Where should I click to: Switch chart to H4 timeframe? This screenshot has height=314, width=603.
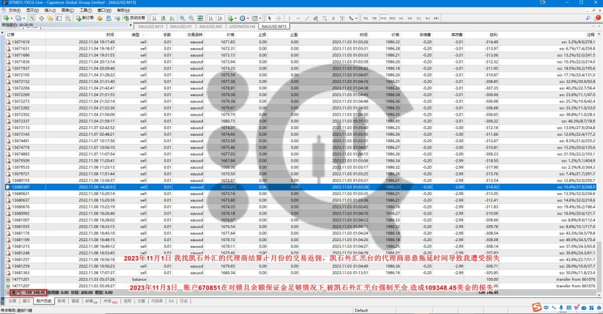pos(409,18)
